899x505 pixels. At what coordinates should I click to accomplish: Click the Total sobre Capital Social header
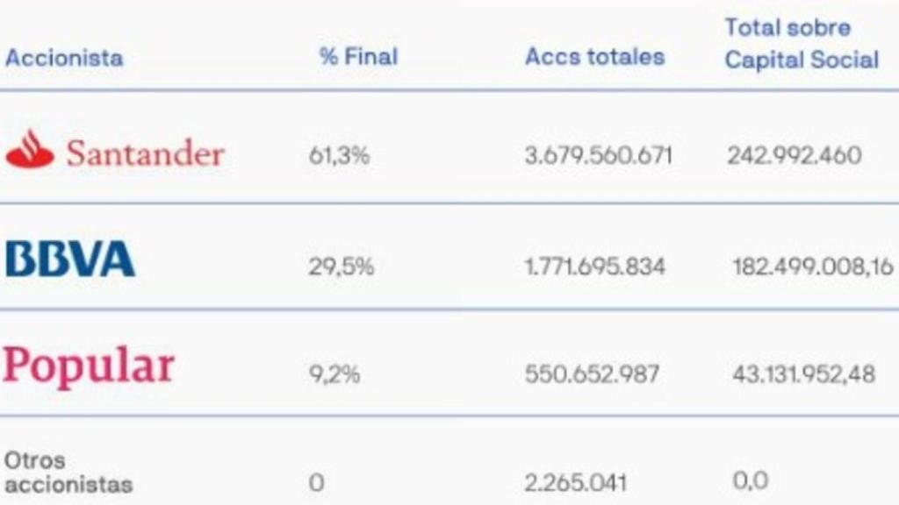pos(801,44)
